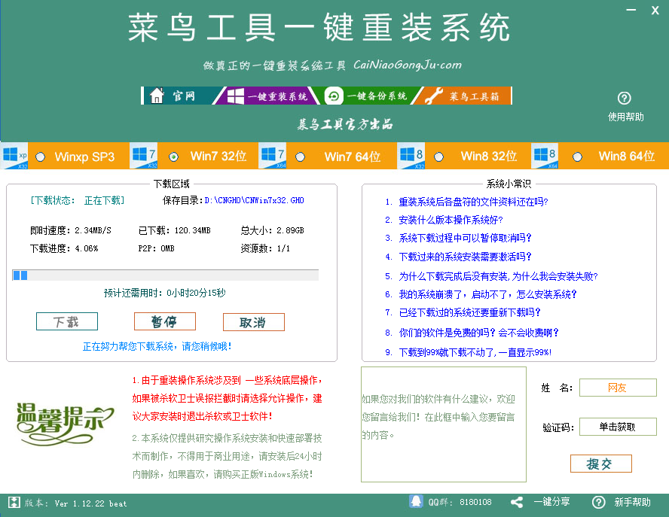Screen dimensions: 669x517
Task: Click the Win8 64位 Windows logo icon
Action: [545, 156]
